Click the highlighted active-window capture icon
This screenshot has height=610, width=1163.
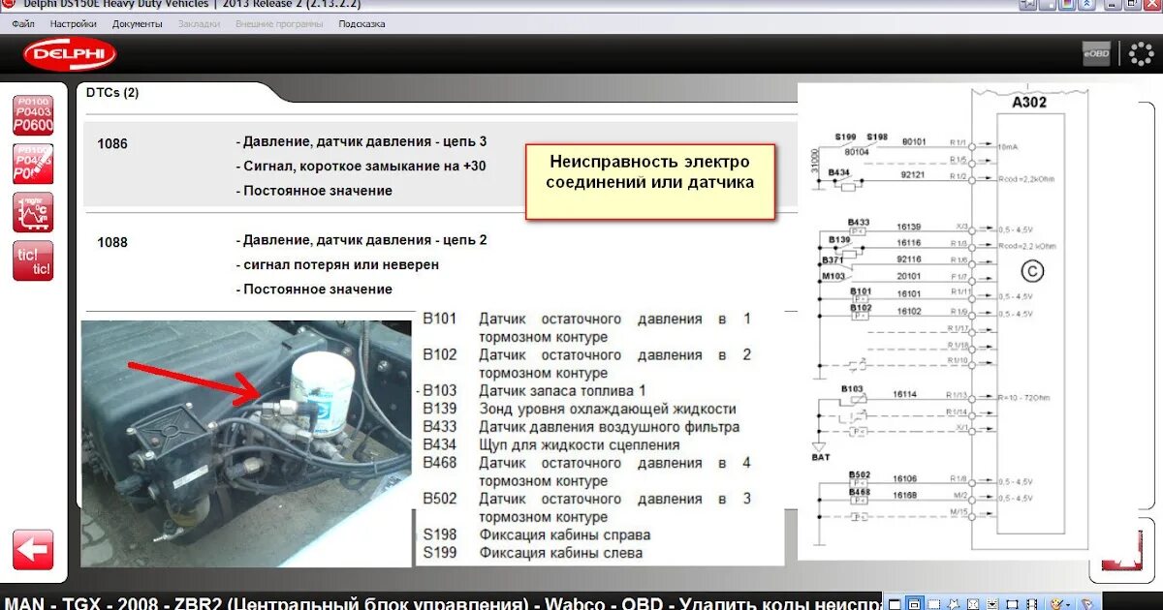click(x=914, y=603)
